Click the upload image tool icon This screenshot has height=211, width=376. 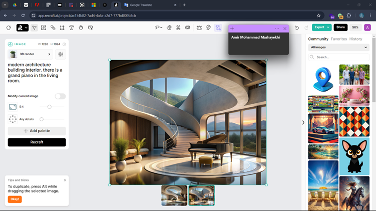tap(90, 28)
